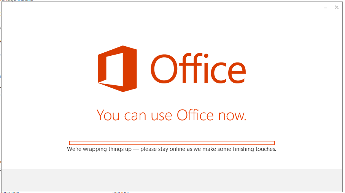
Task: Click the right end of the progress bar
Action: coord(273,143)
